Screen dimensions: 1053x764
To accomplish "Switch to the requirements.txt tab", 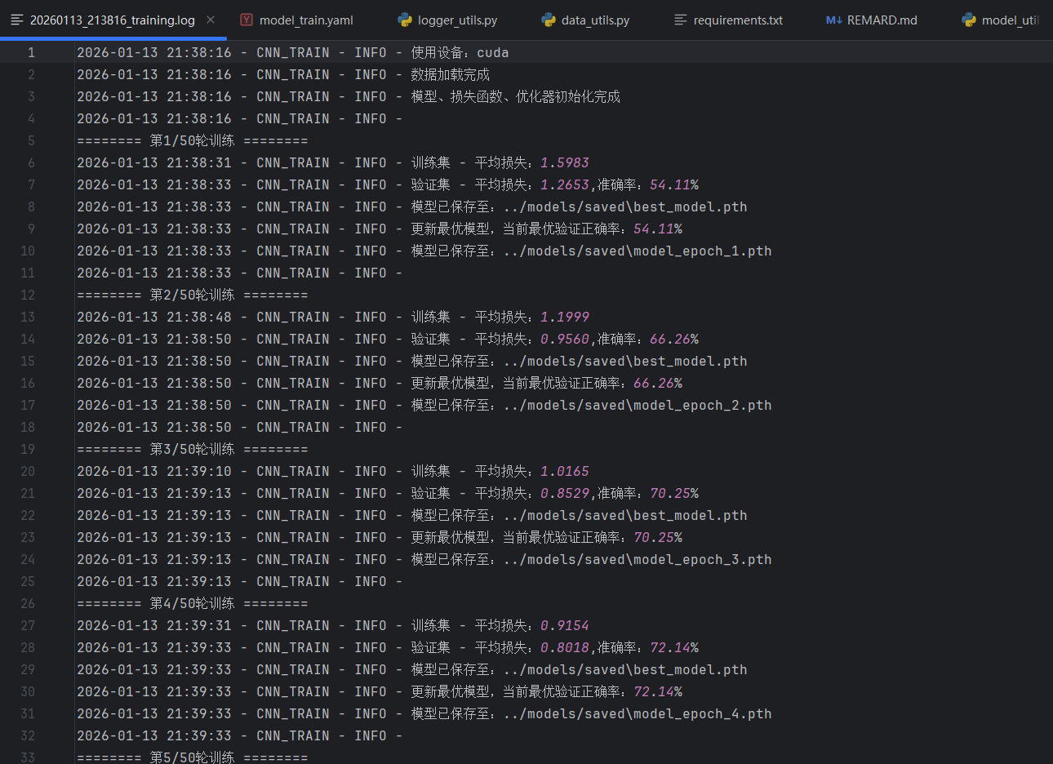I will [737, 20].
